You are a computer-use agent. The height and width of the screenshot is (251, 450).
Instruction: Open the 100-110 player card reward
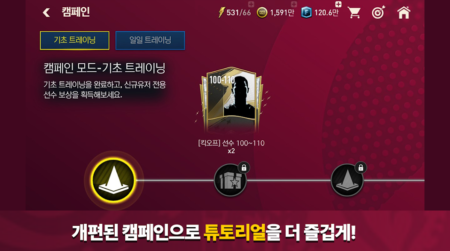231,100
